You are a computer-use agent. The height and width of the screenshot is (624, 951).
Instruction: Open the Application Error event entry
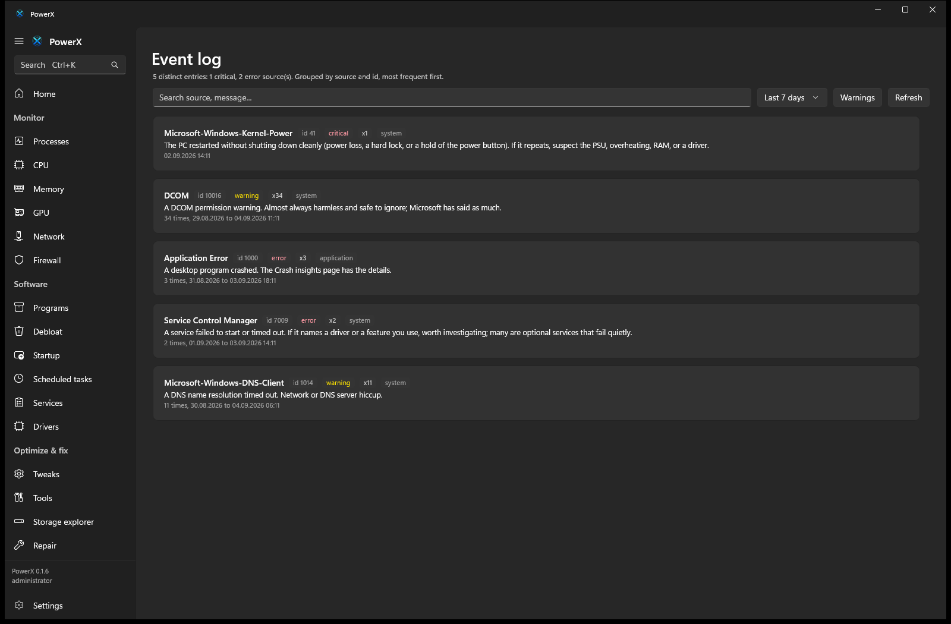(x=536, y=269)
